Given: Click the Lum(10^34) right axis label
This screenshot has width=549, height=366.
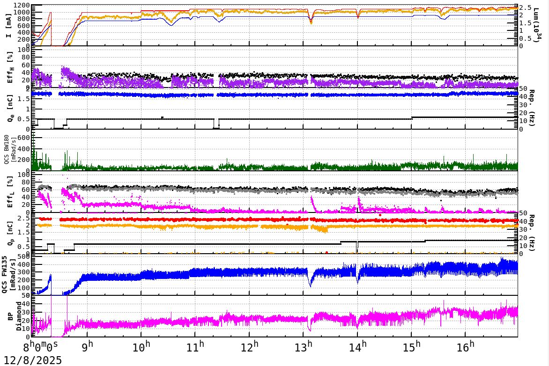Looking at the screenshot, I should click(536, 23).
